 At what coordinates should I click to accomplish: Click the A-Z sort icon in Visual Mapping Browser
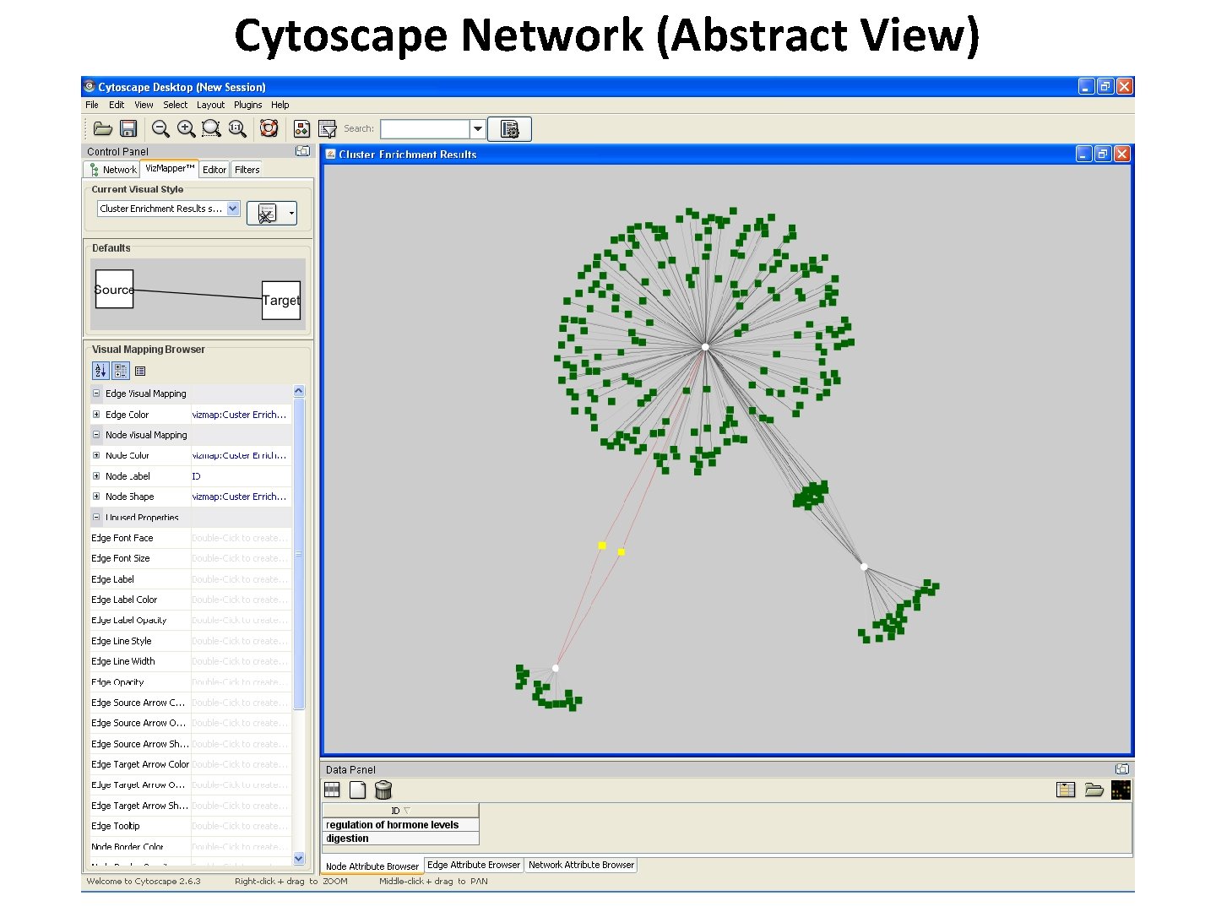click(x=100, y=371)
